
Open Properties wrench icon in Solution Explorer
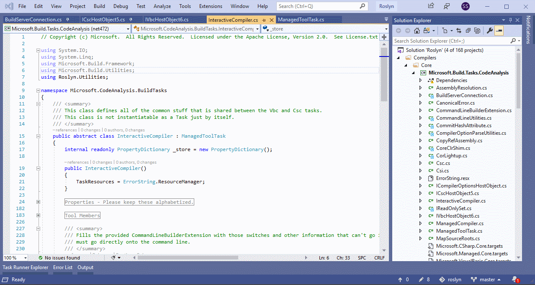tap(489, 31)
